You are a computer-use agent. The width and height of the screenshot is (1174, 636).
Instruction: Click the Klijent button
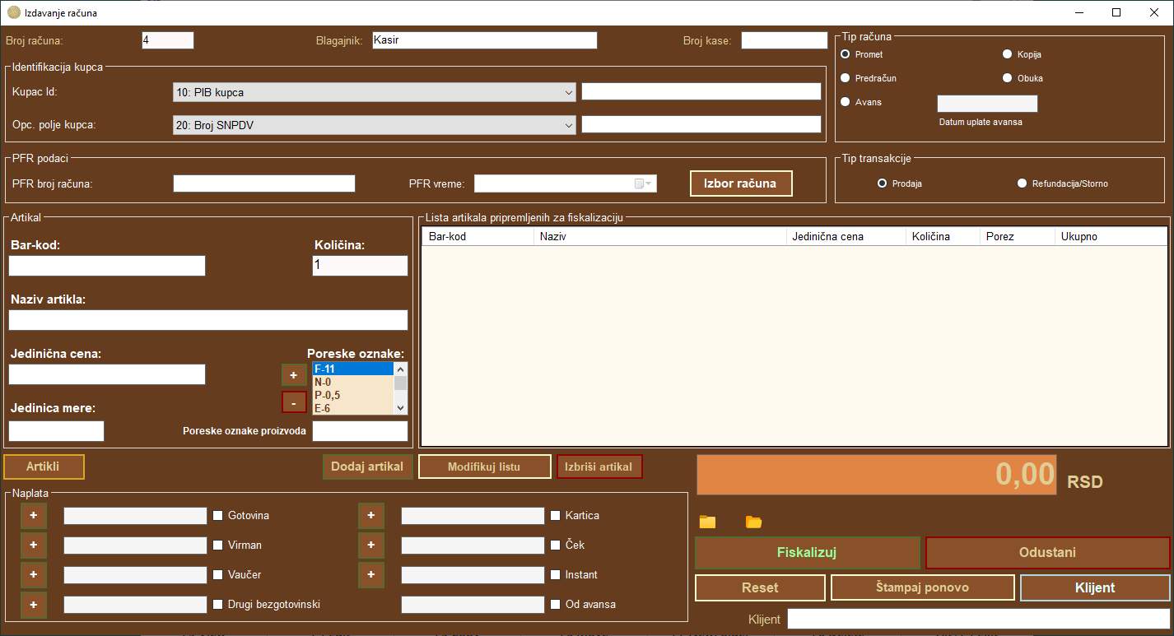click(1095, 587)
